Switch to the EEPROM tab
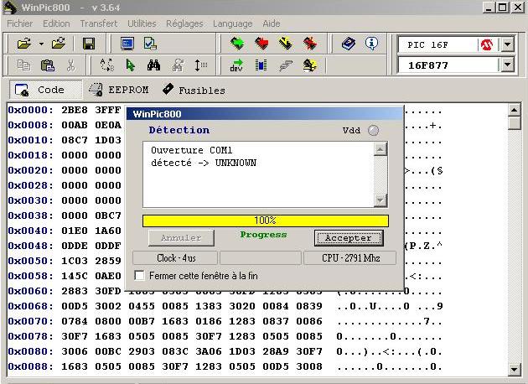The image size is (528, 384). coord(118,90)
